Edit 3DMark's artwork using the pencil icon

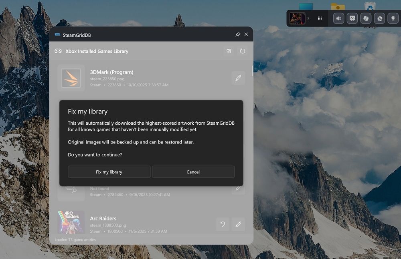pyautogui.click(x=238, y=78)
